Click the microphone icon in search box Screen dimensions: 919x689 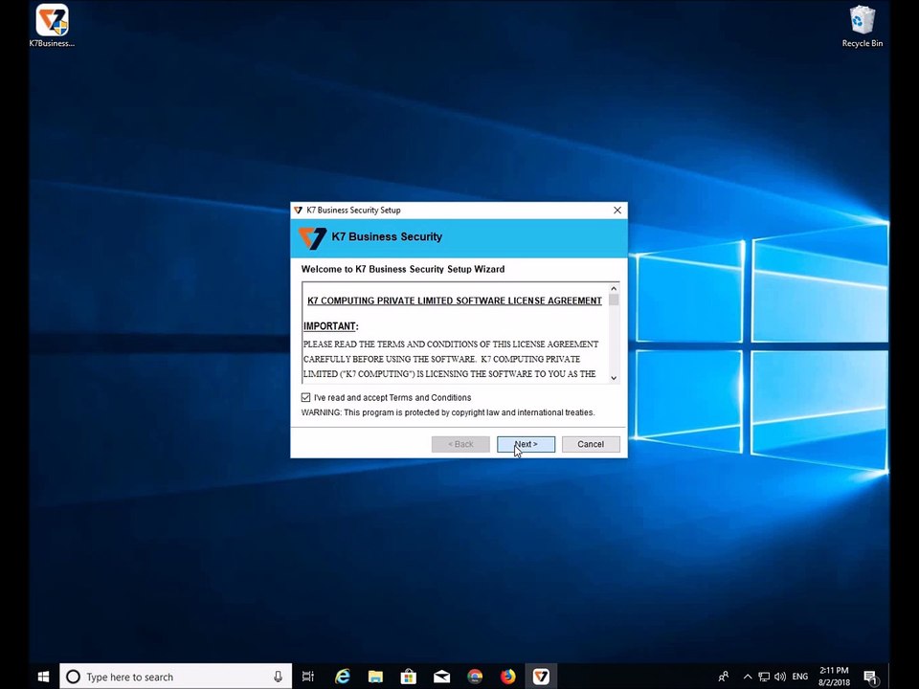(x=278, y=677)
